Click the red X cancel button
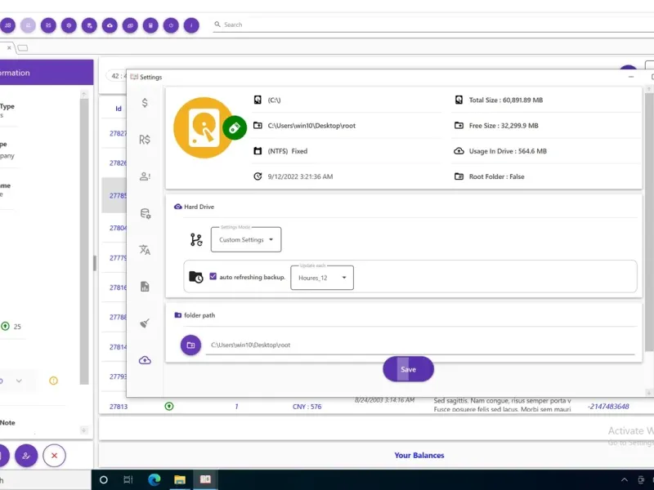The height and width of the screenshot is (490, 654). [54, 456]
